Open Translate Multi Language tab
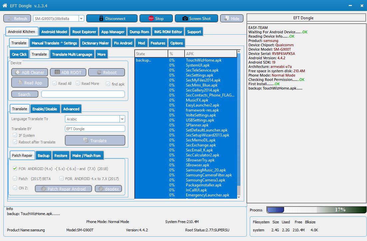The image size is (367, 241). pyautogui.click(x=72, y=54)
